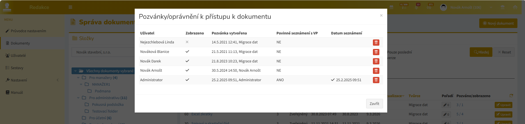Refresh the documents table icon
Image resolution: width=525 pixels, height=124 pixels.
pos(511,96)
